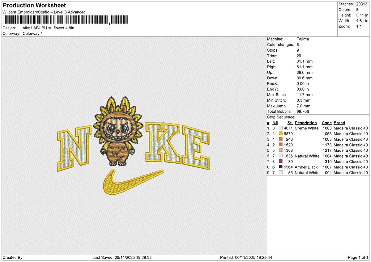Click the 'Page 1 of 1' footer text

[x=358, y=257]
